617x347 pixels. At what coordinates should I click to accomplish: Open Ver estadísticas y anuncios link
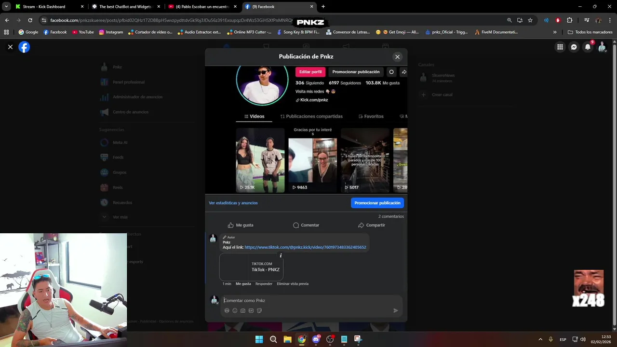coord(233,203)
